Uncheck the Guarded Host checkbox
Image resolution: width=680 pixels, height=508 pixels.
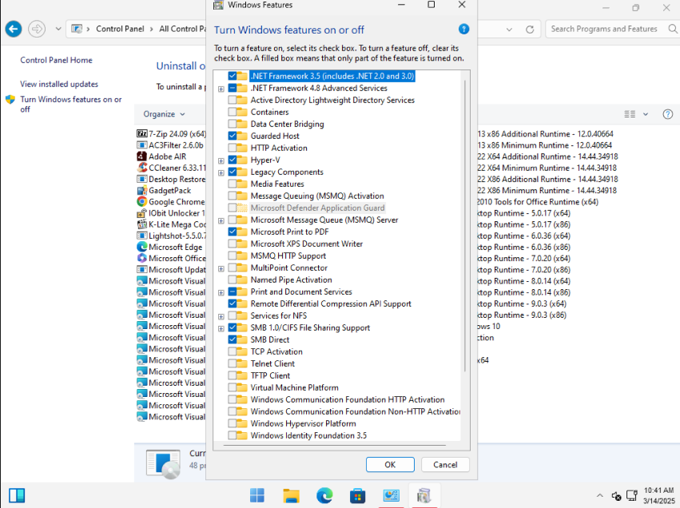233,136
